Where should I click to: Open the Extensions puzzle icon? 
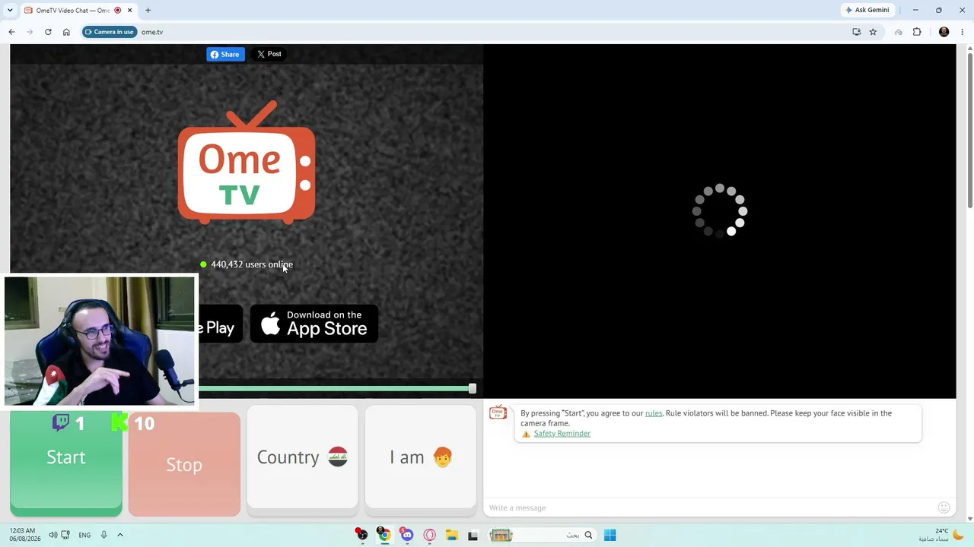click(x=916, y=32)
